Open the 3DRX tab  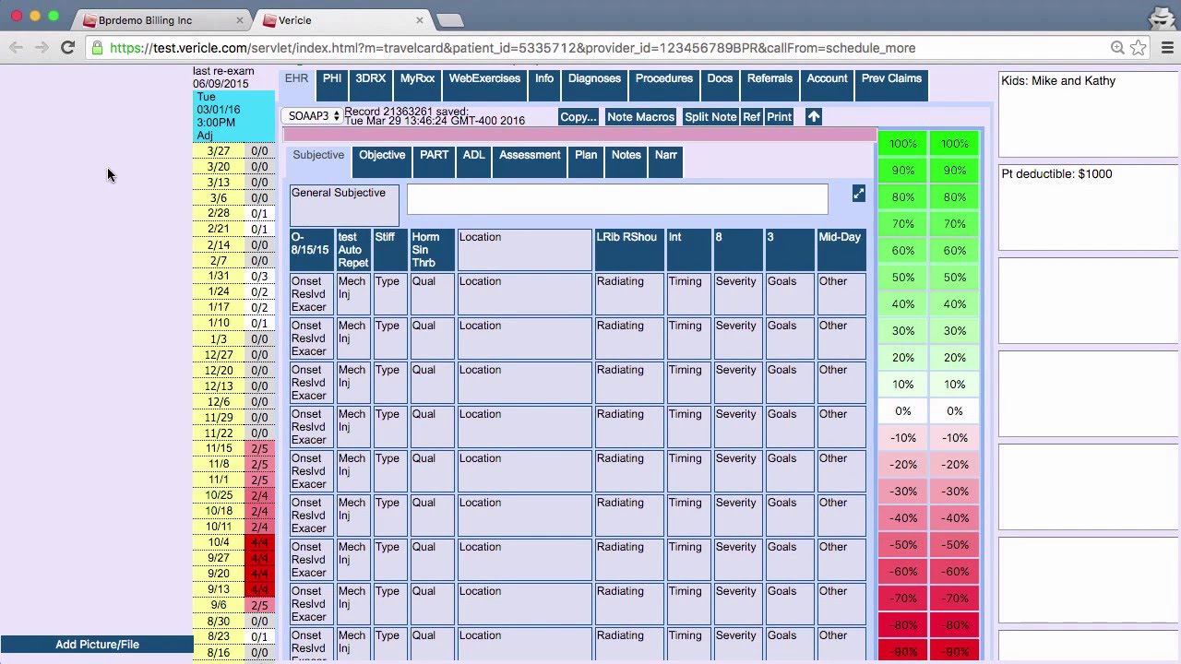(370, 86)
